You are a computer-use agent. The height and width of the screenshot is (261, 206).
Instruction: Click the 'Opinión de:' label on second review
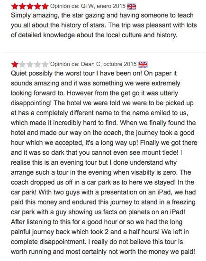[65, 64]
